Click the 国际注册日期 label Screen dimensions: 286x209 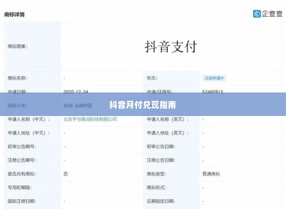(22, 201)
